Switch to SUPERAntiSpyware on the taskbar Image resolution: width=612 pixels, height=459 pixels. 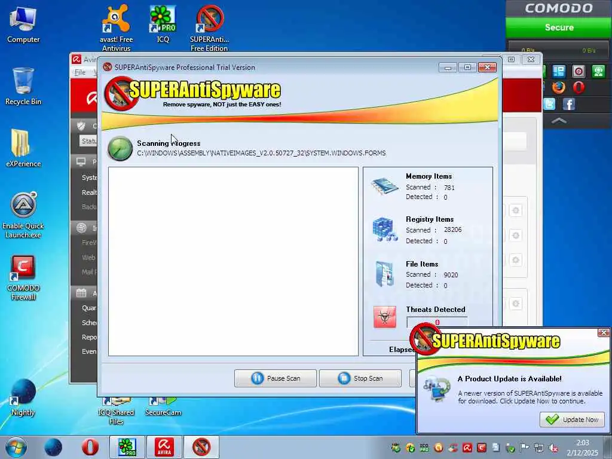pyautogui.click(x=201, y=447)
